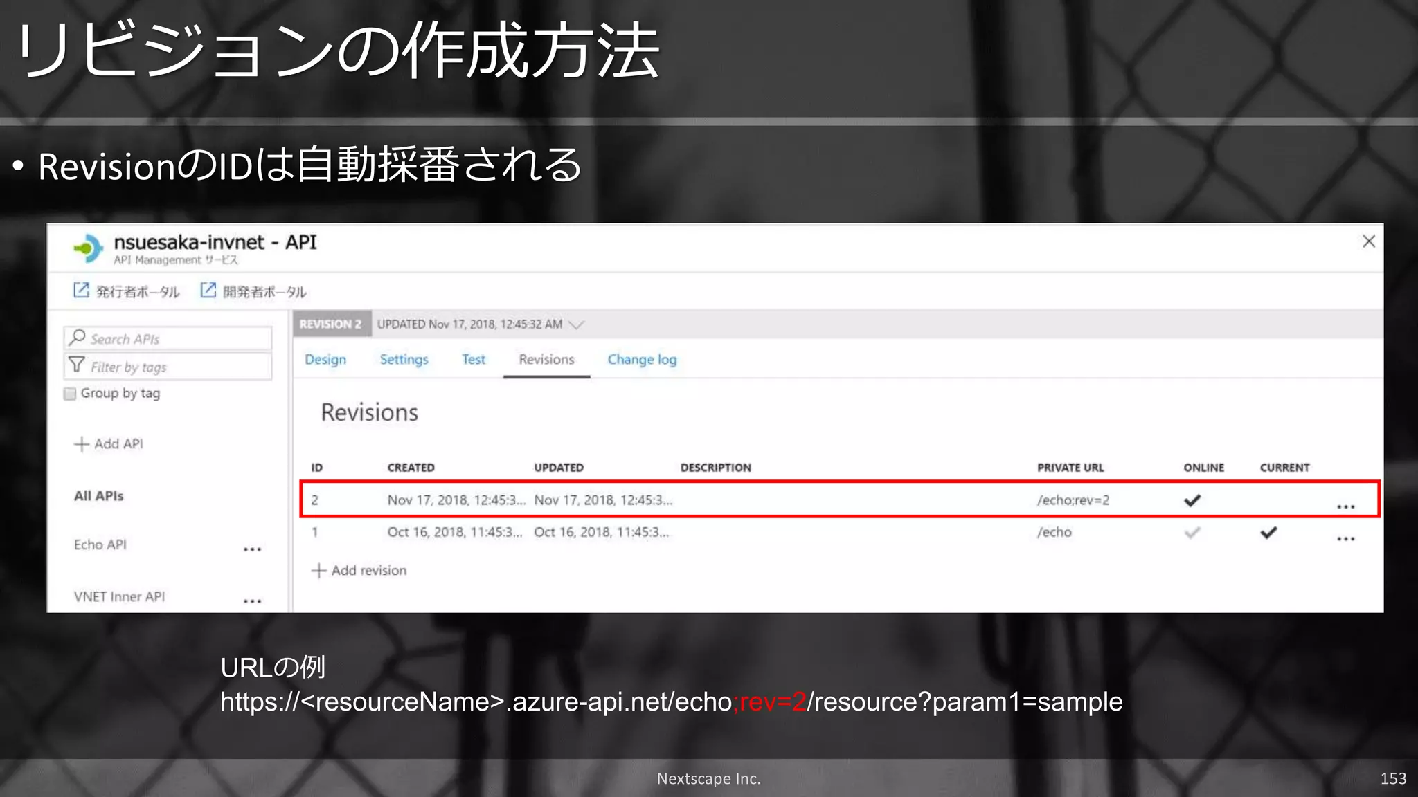The width and height of the screenshot is (1418, 797).
Task: Click the plus icon beside Add API
Action: [x=82, y=444]
